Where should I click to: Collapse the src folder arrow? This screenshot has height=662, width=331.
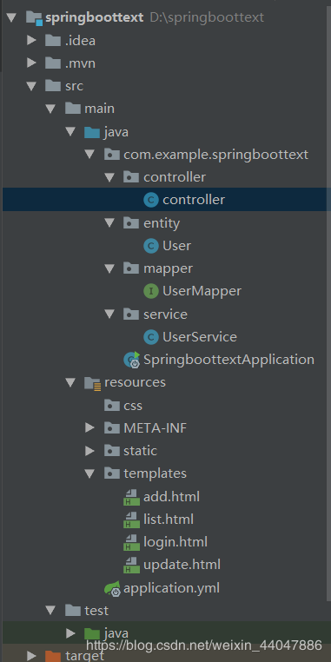(31, 86)
